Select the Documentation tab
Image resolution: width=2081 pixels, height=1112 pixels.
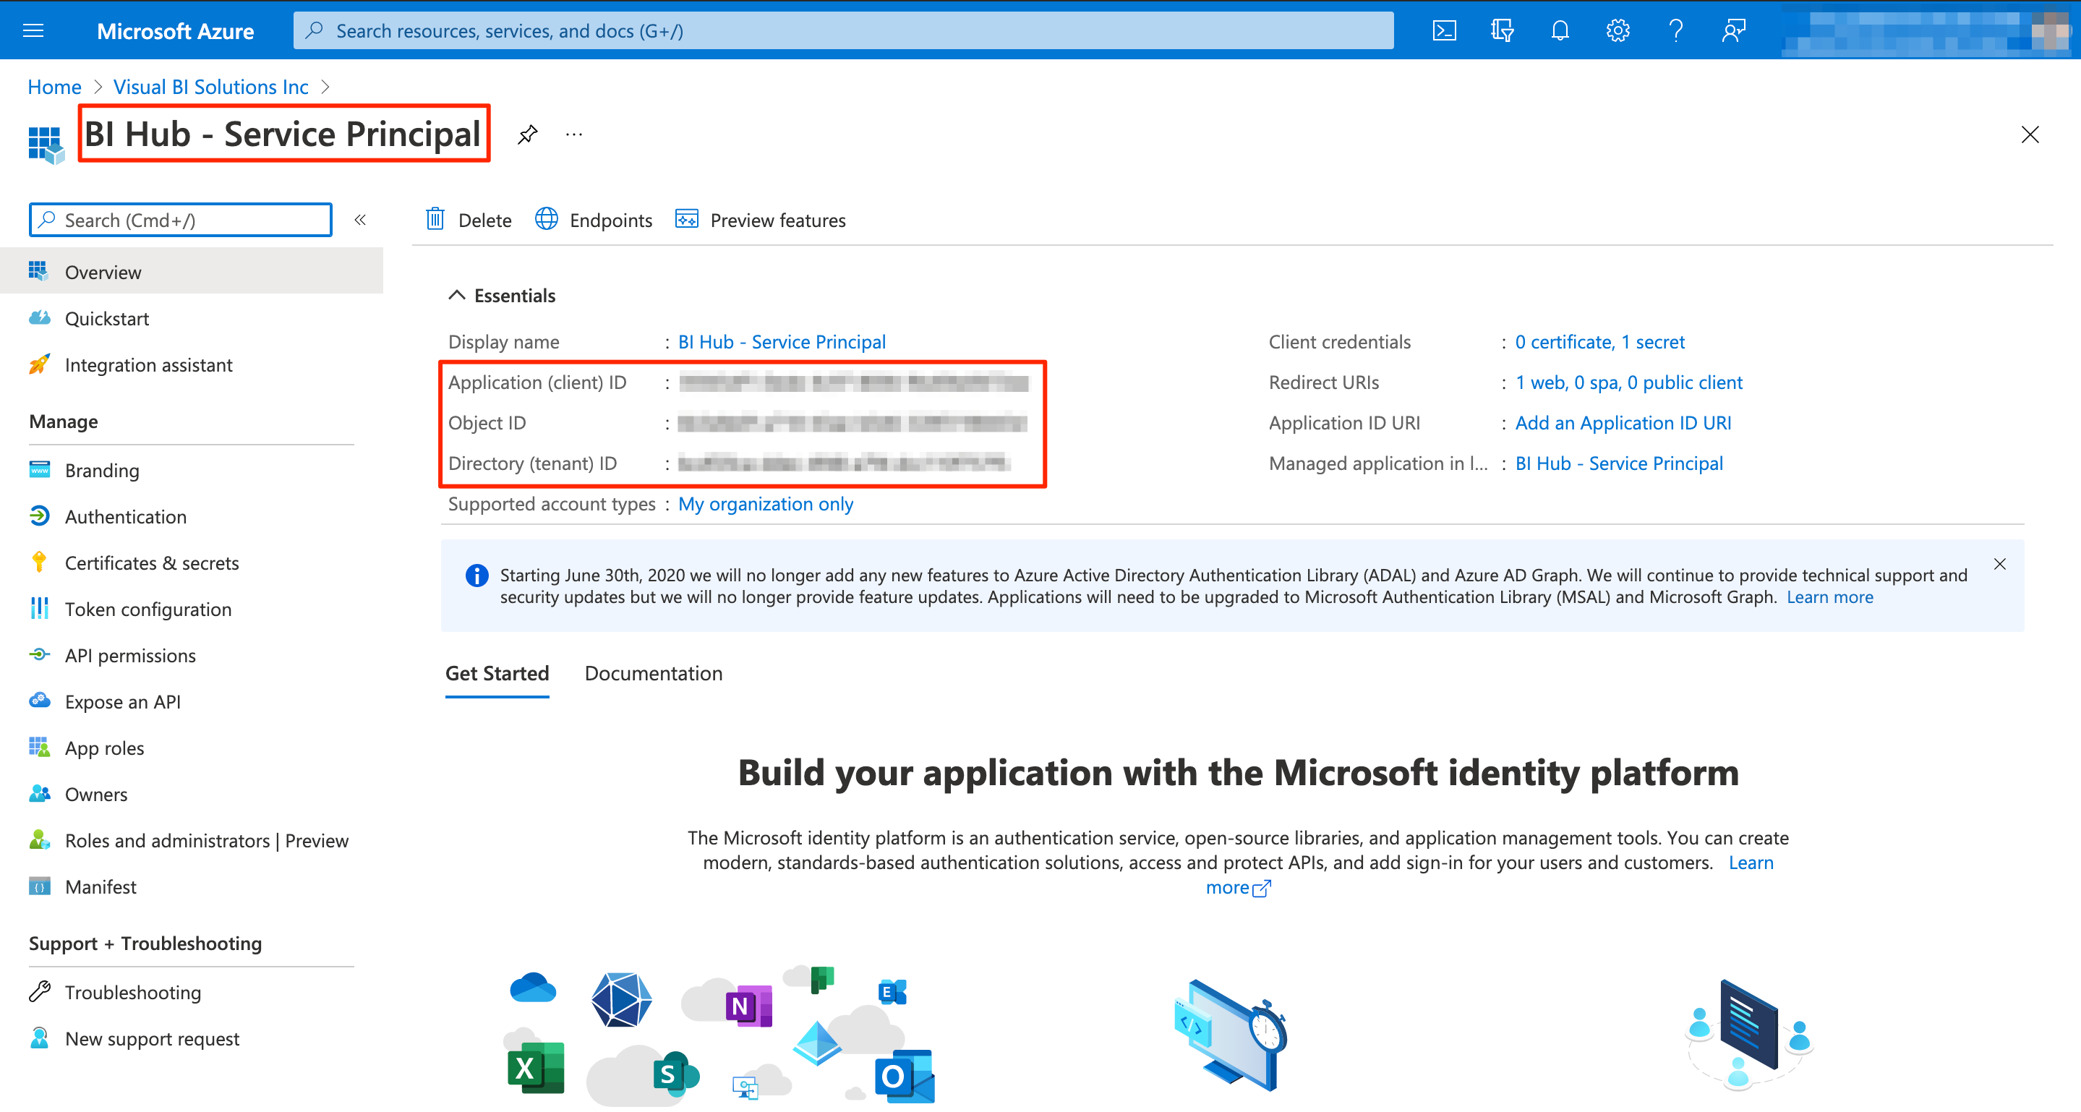(x=654, y=673)
